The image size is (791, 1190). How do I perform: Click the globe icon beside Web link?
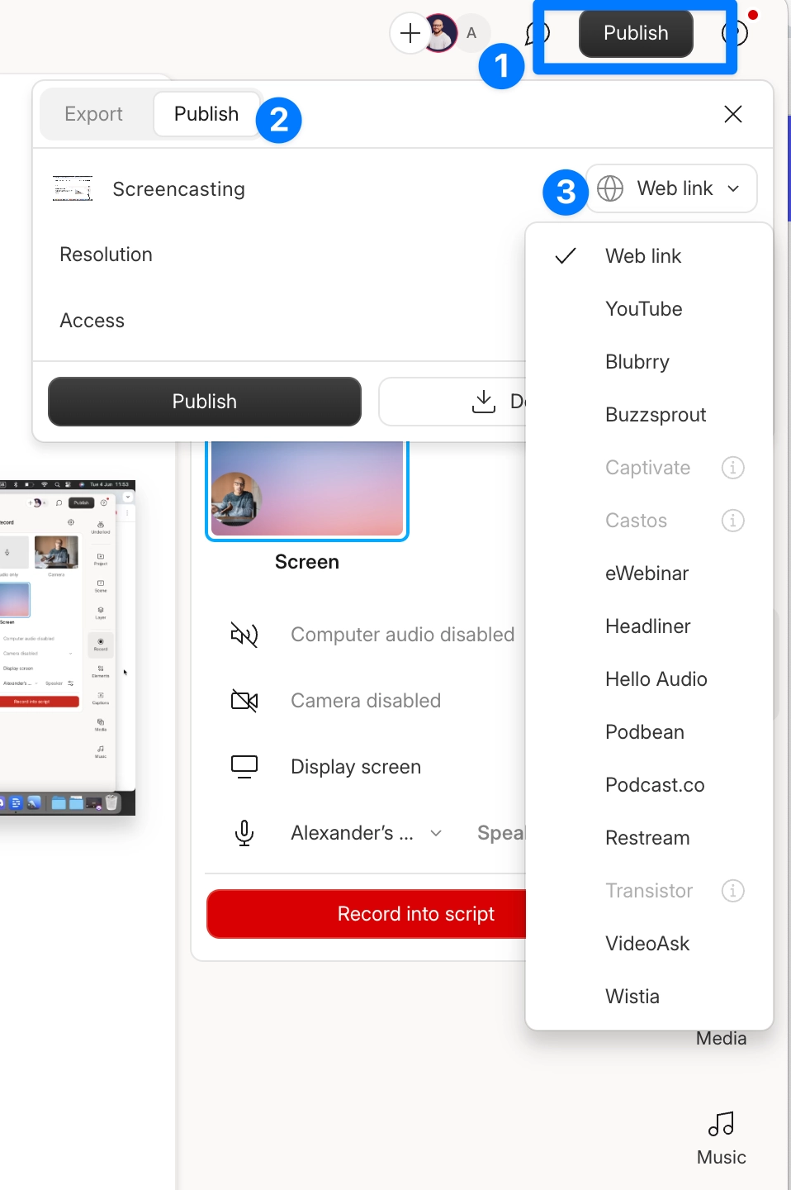coord(610,188)
